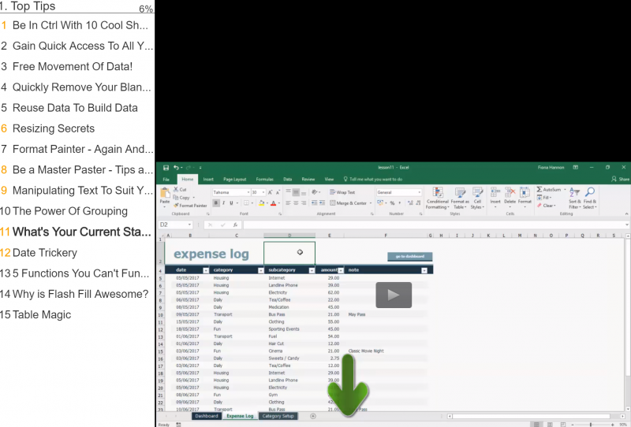Screen dimensions: 631x427
Task: Open lesson 14 Why is Flash Fill Awesome?
Action: 74,294
